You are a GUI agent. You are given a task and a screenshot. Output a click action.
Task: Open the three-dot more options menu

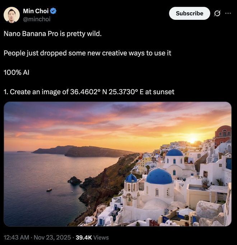point(228,13)
